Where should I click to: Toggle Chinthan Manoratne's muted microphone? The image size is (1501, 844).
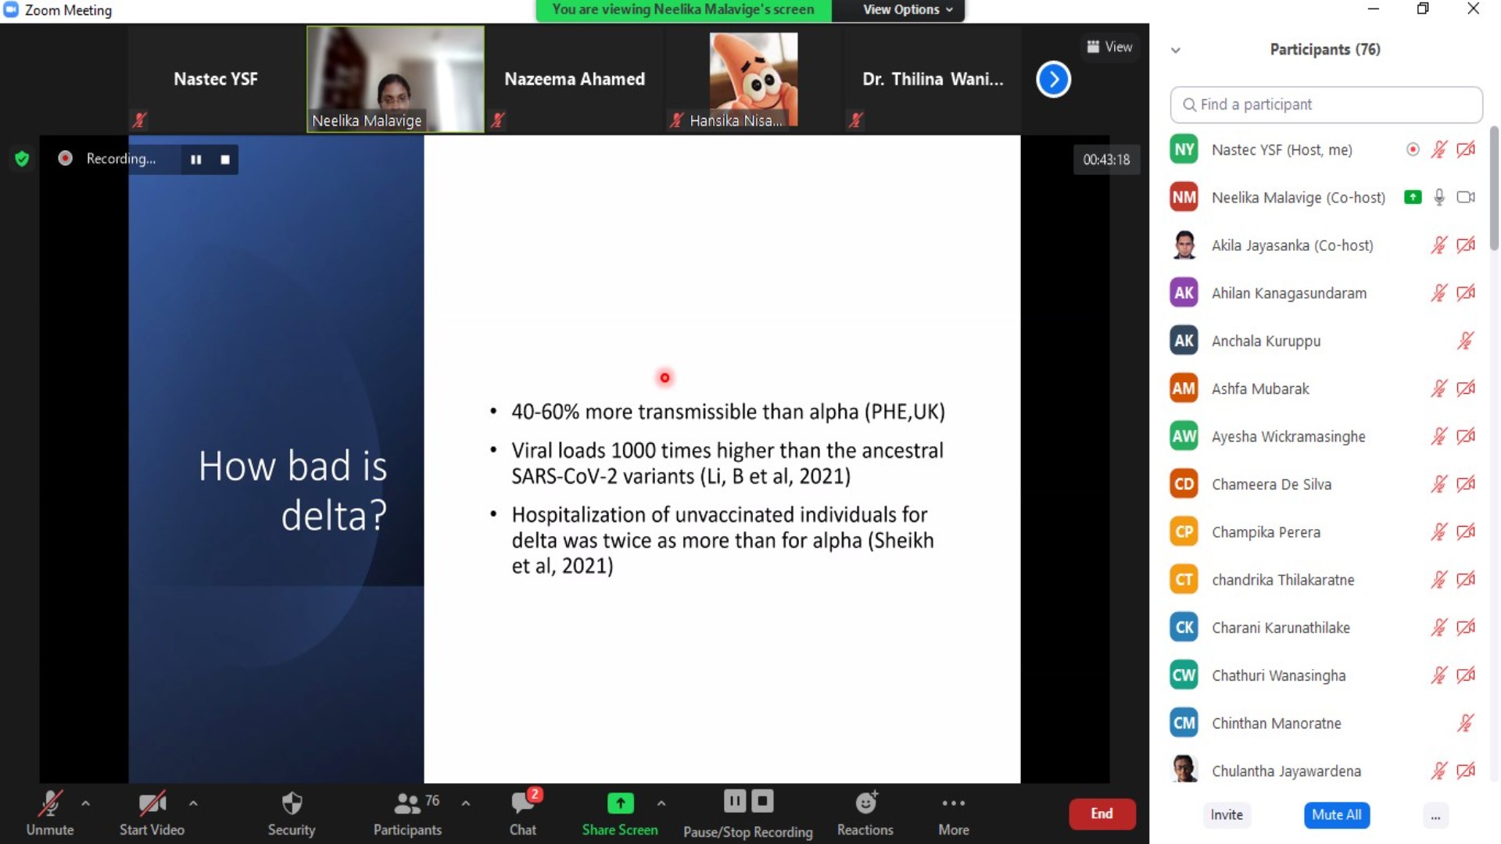point(1465,722)
